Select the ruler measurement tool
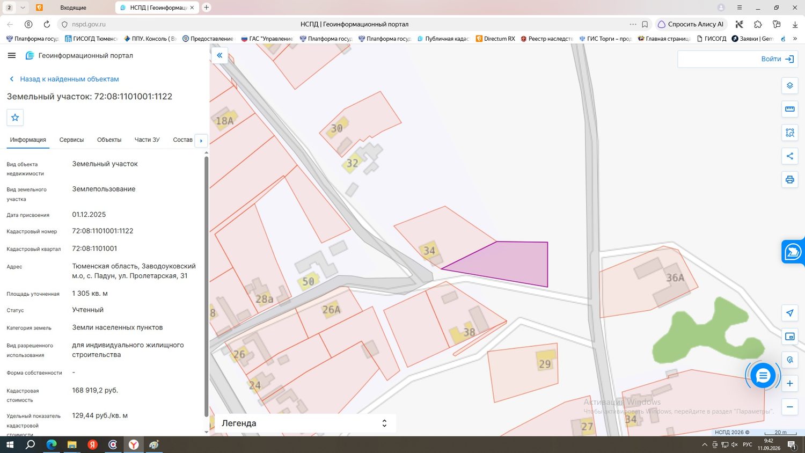Viewport: 805px width, 453px height. click(x=789, y=109)
